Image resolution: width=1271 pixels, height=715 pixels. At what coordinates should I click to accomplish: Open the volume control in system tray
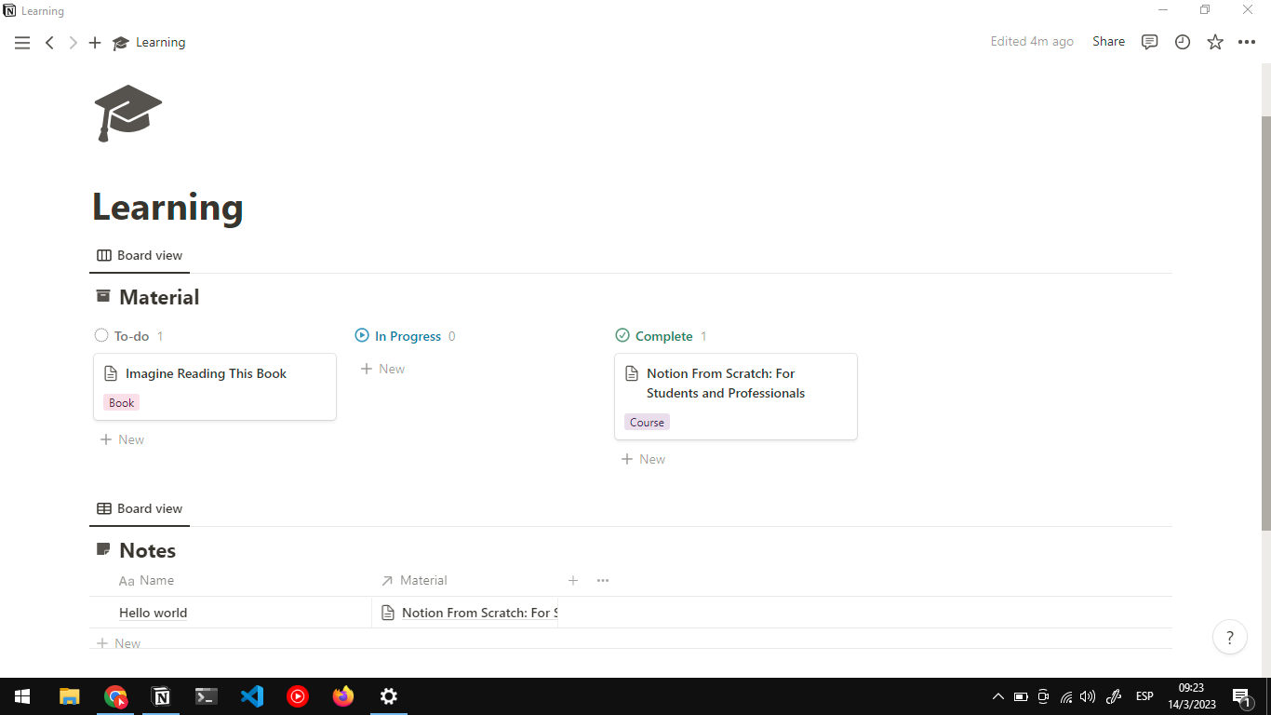1088,696
